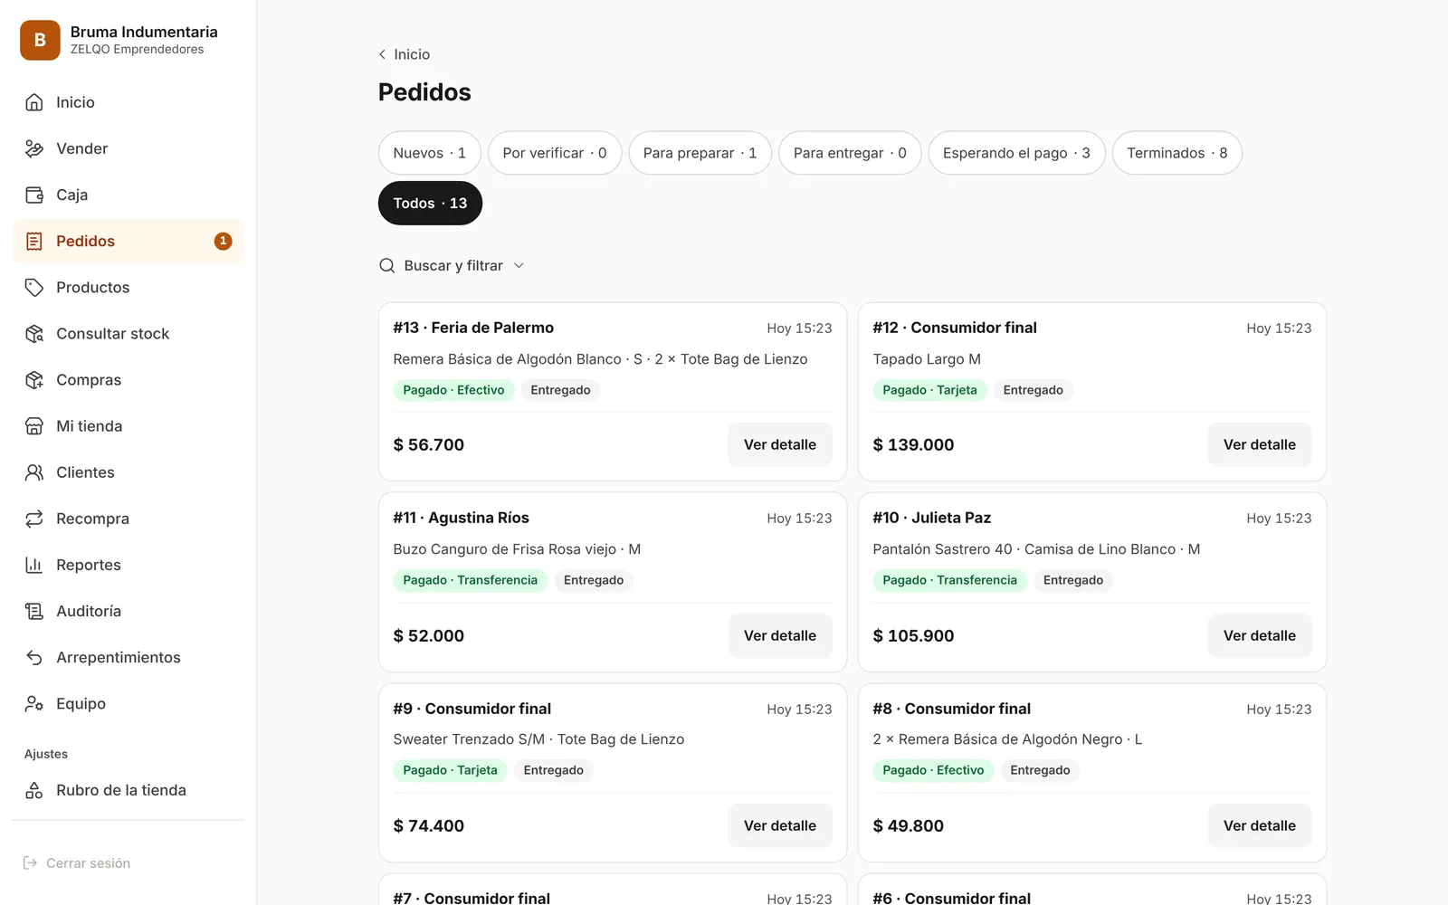Click the Mi tienda storefront icon
Viewport: 1448px width, 905px height.
click(34, 426)
